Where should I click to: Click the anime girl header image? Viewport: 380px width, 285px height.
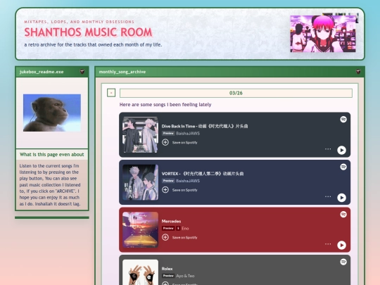pos(323,34)
